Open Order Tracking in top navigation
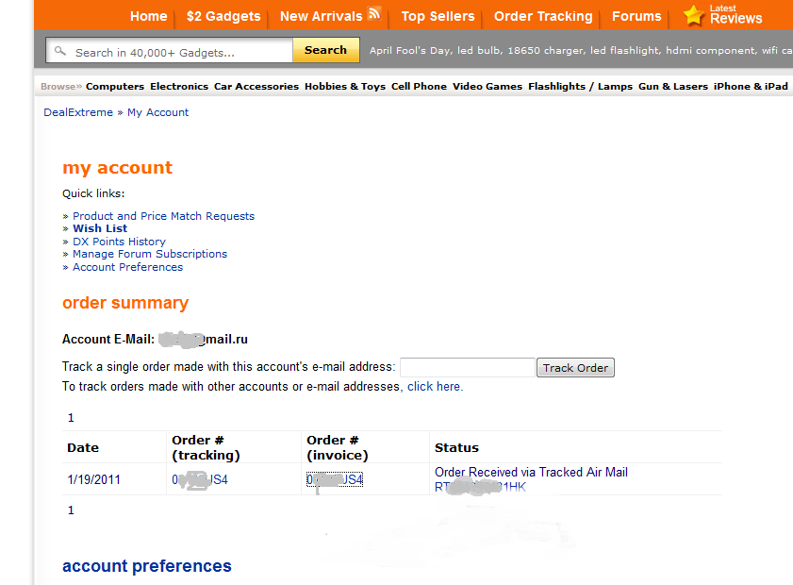This screenshot has height=585, width=793. tap(543, 16)
